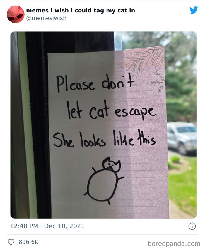The width and height of the screenshot is (205, 250).
Task: Click the silver car in the photo background
Action: pos(182,138)
